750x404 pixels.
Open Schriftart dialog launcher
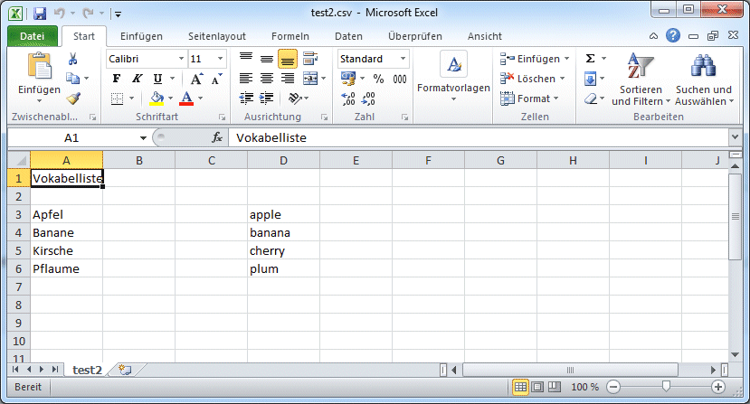pyautogui.click(x=222, y=117)
